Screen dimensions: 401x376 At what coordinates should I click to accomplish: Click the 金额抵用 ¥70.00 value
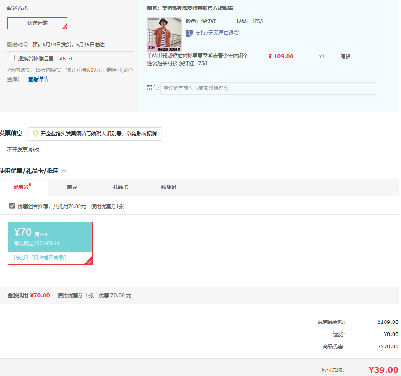click(x=40, y=295)
